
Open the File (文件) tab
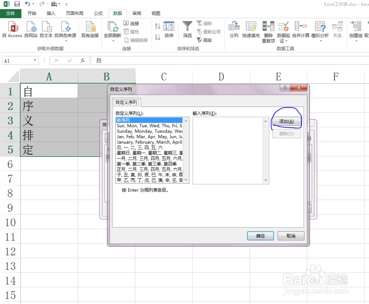(x=11, y=13)
